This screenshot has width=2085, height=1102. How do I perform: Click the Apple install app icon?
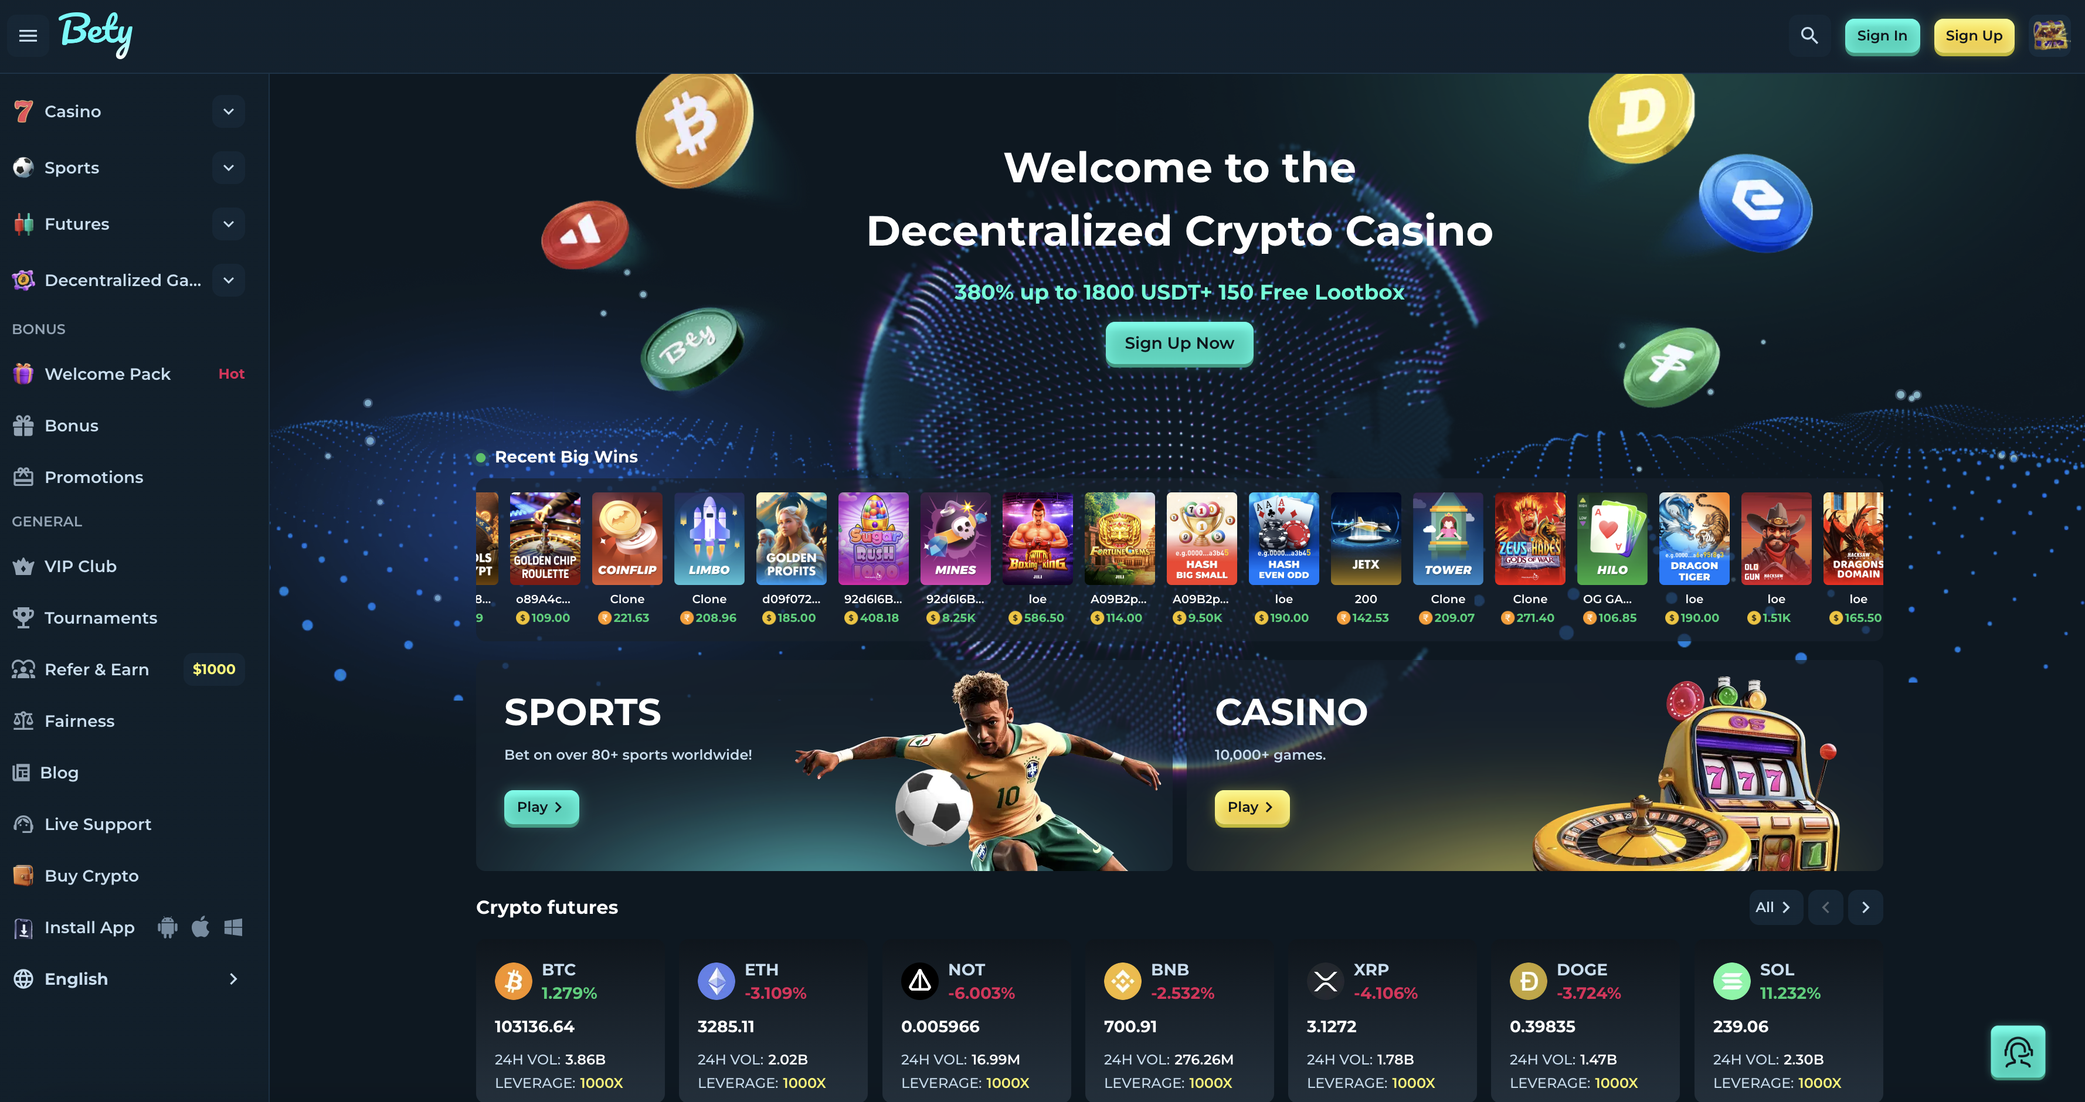click(x=201, y=927)
